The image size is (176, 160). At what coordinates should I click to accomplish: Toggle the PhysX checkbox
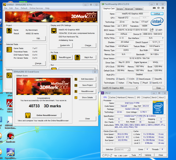coord(141,83)
